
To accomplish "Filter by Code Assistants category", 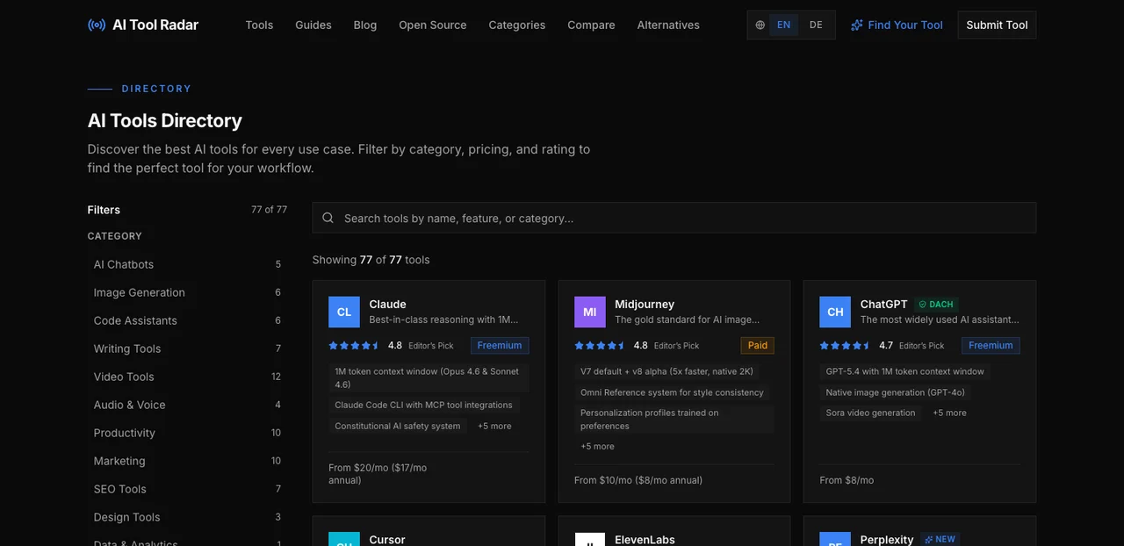I will point(187,320).
